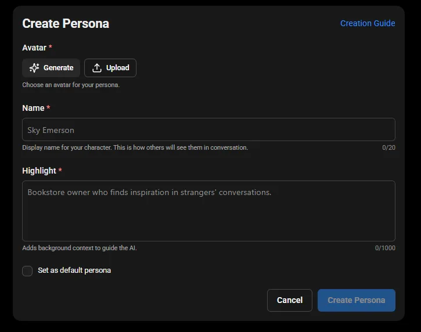Click the "Display name for your character" help text

(135, 147)
